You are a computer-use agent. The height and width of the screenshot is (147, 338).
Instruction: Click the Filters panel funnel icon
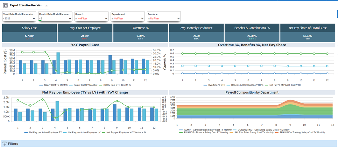point(4,144)
